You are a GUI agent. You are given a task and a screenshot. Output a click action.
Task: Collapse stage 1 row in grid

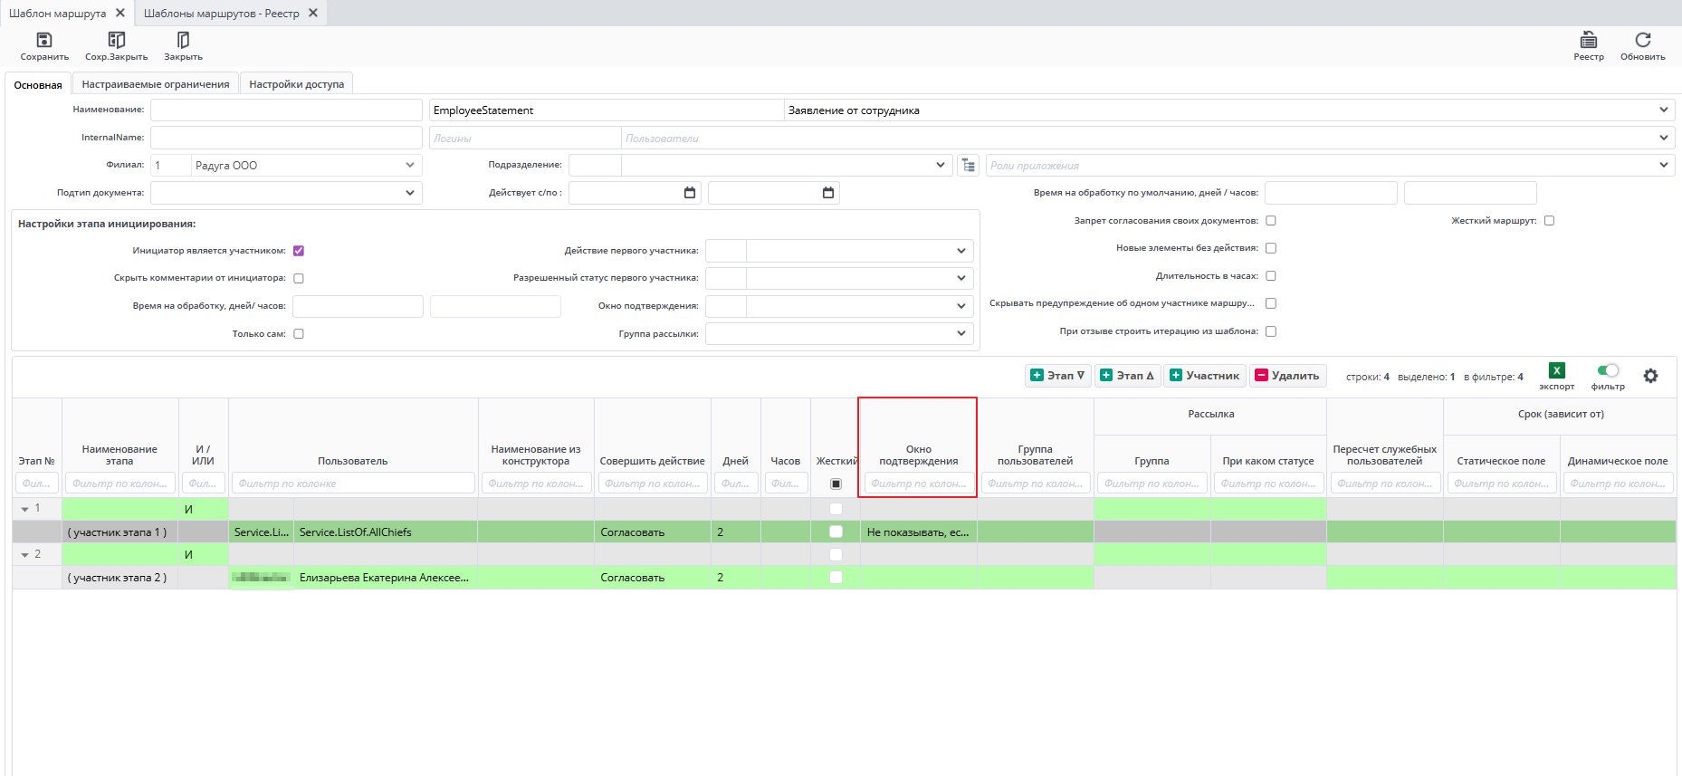[x=24, y=509]
